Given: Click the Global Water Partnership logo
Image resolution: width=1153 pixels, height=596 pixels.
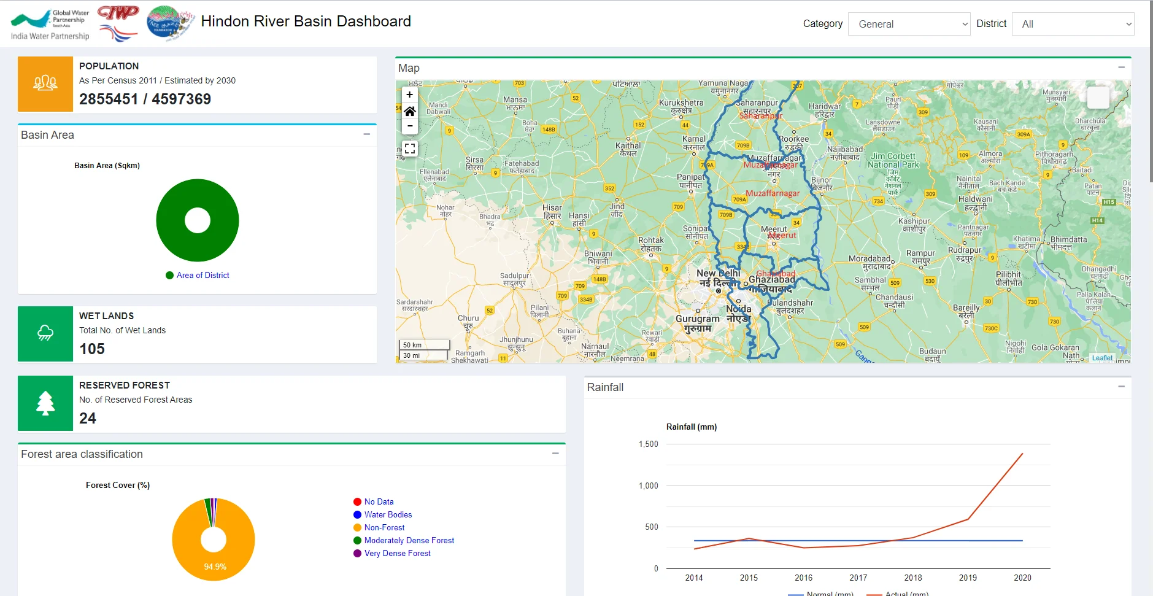Looking at the screenshot, I should [50, 24].
